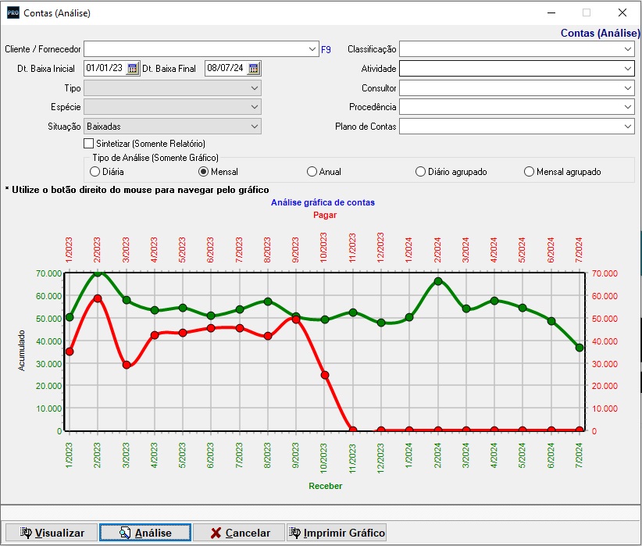Toggle Sintetizar (Somente Relatório) checkbox

coord(88,144)
